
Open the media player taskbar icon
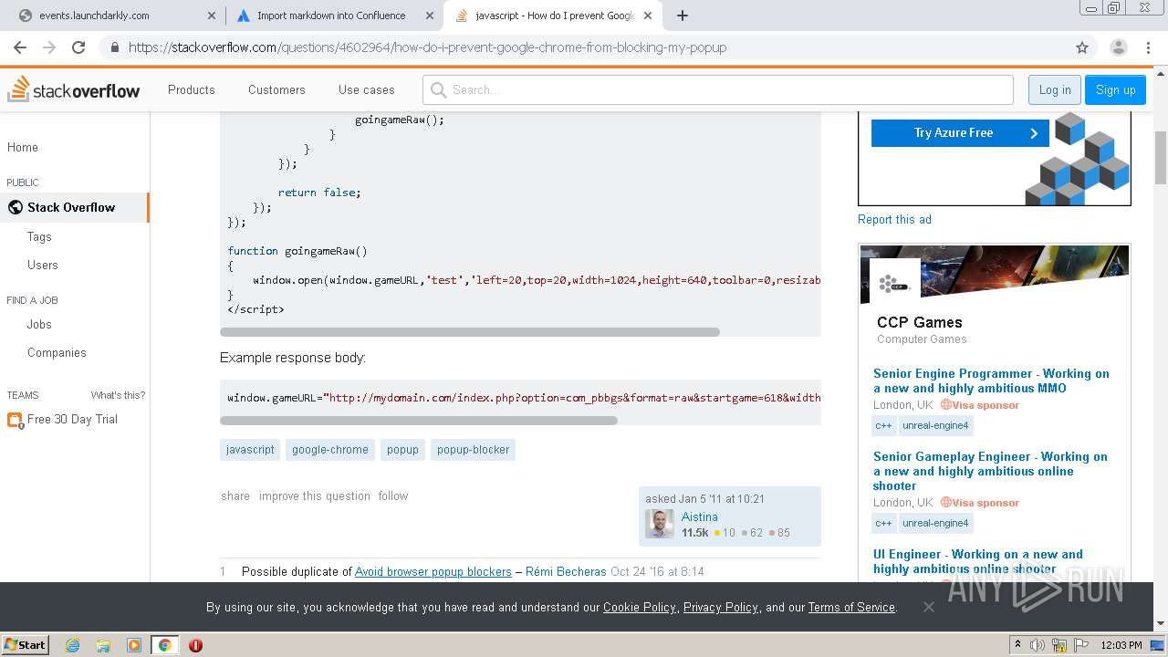[134, 645]
